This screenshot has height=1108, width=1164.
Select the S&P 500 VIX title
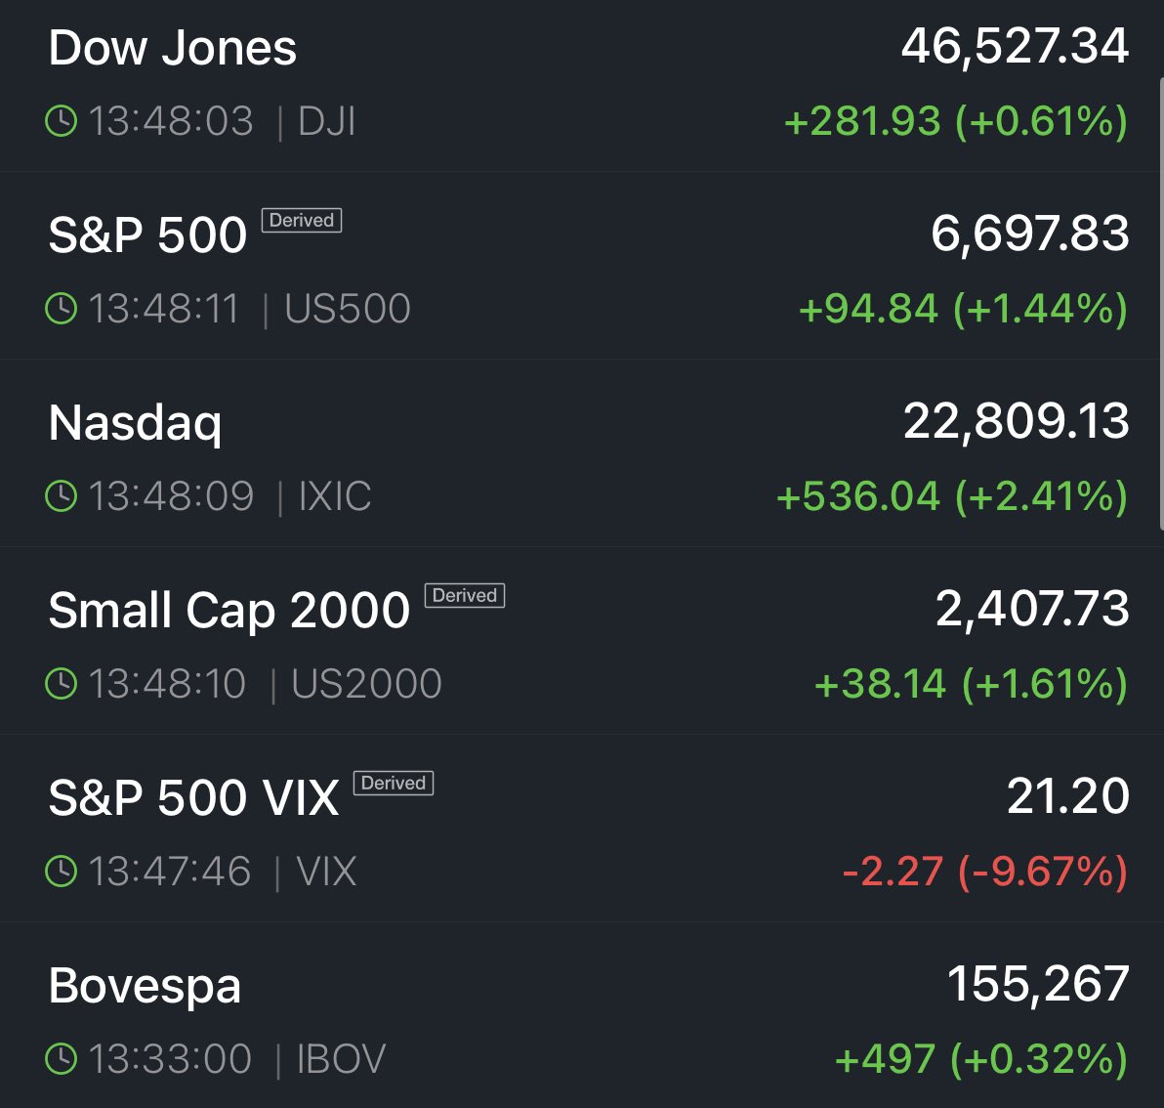point(193,798)
